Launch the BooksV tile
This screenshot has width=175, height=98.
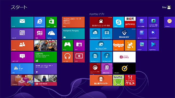point(124,34)
